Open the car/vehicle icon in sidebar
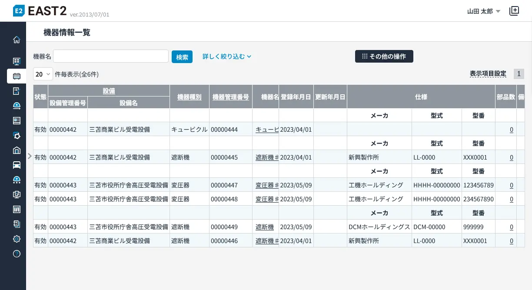Screen dimensions: 532x290 (17, 165)
